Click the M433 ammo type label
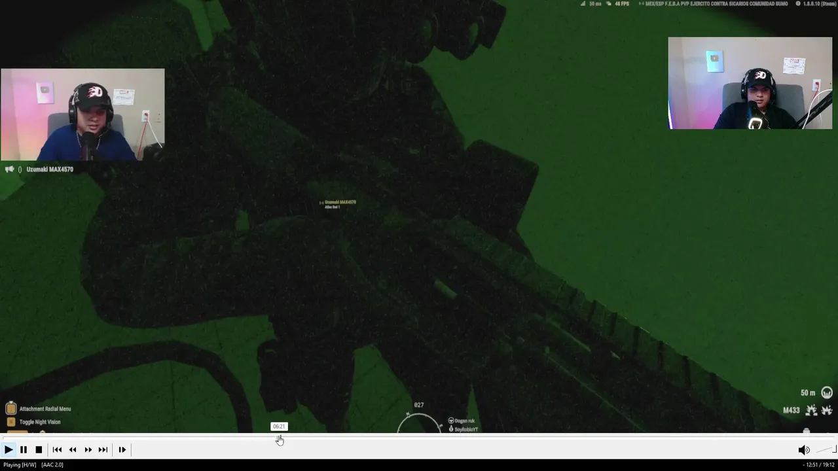This screenshot has width=838, height=471. [x=792, y=410]
